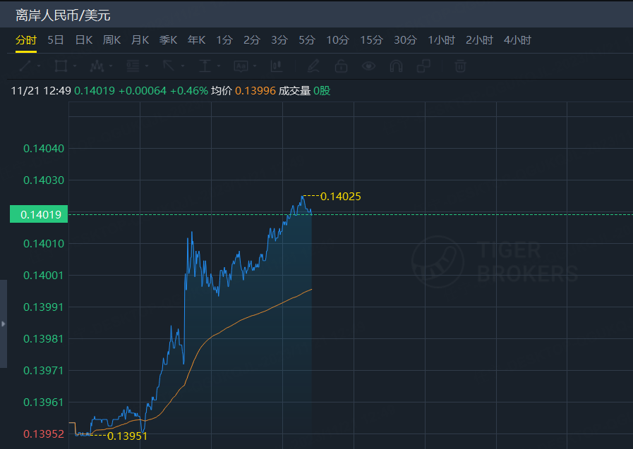Expand the arrow tool dropdown
The width and height of the screenshot is (633, 449).
(x=183, y=66)
